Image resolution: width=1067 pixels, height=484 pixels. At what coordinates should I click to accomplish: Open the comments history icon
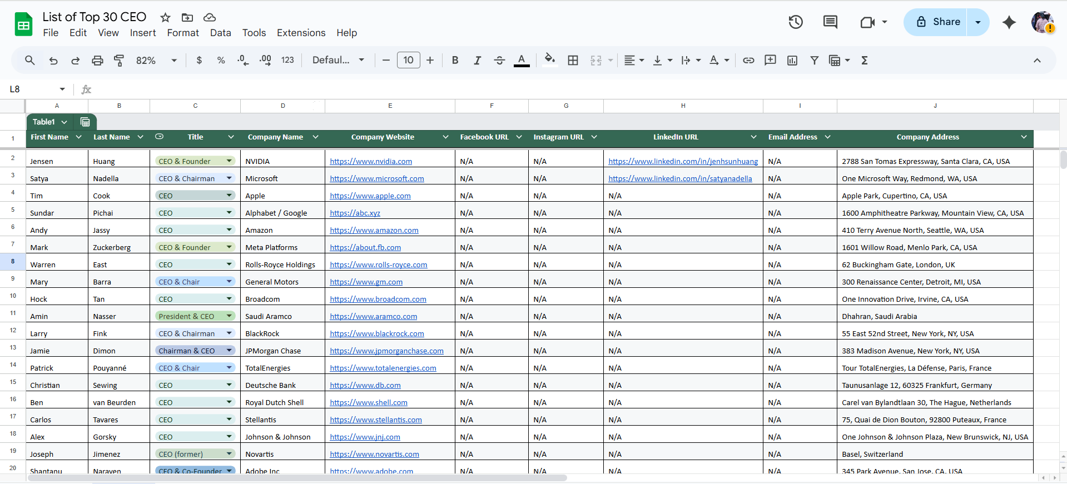pos(830,22)
